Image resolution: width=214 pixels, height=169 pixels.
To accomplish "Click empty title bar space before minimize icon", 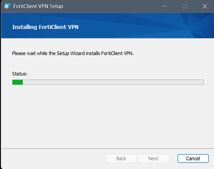I will point(112,6).
